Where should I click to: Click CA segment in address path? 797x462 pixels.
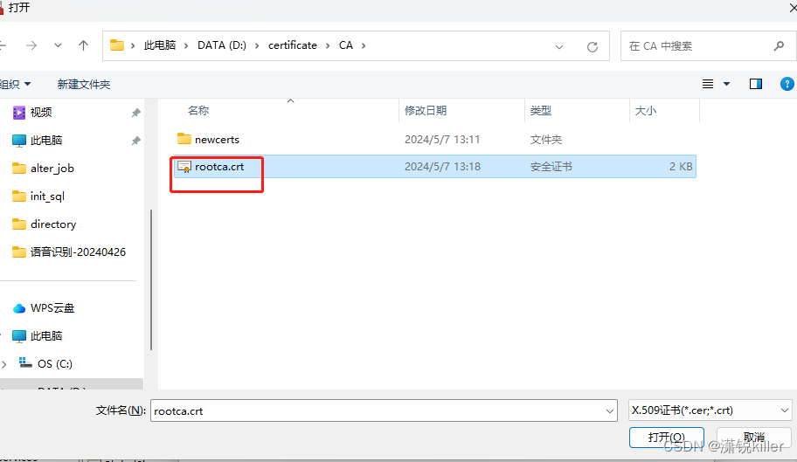[346, 45]
